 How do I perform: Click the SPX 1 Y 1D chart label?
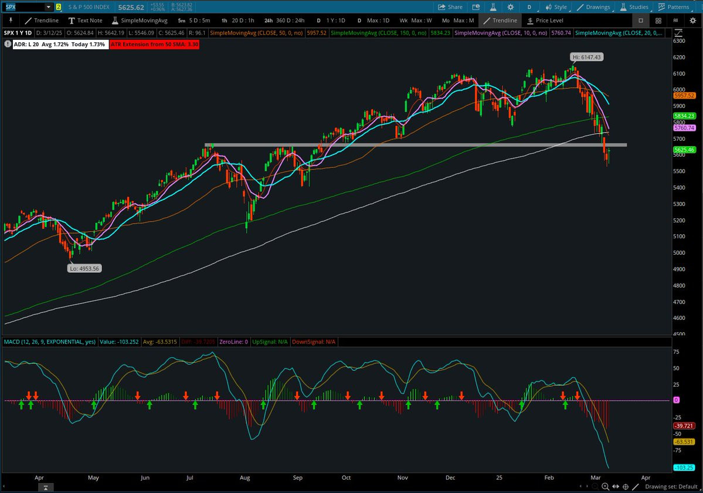coord(18,33)
